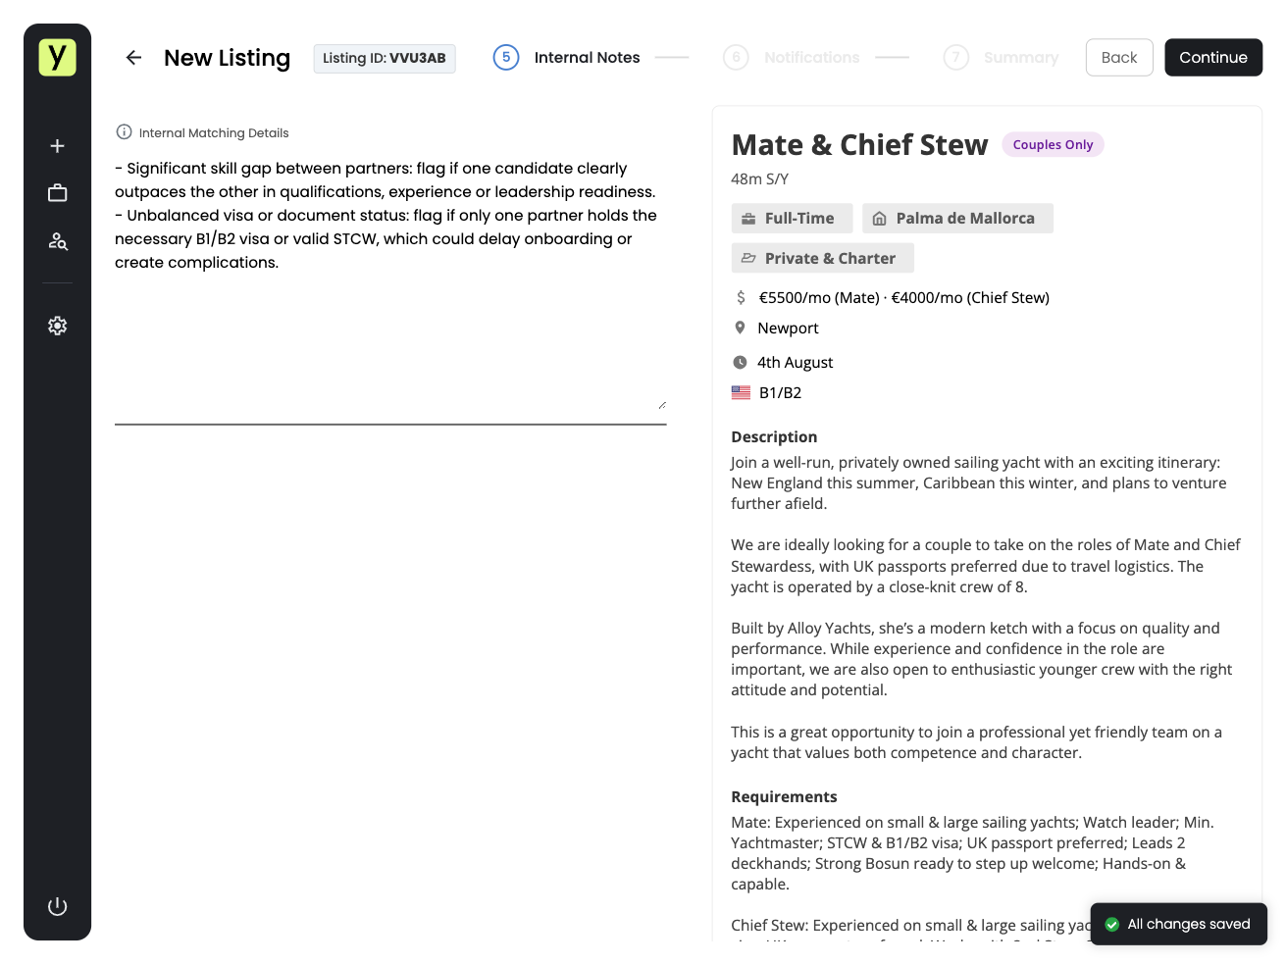Image resolution: width=1286 pixels, height=964 pixels.
Task: Click the Listing ID: VVU3AB badge
Action: tap(385, 58)
